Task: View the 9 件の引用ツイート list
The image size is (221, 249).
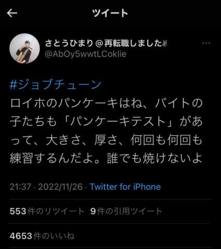Action: tap(126, 211)
